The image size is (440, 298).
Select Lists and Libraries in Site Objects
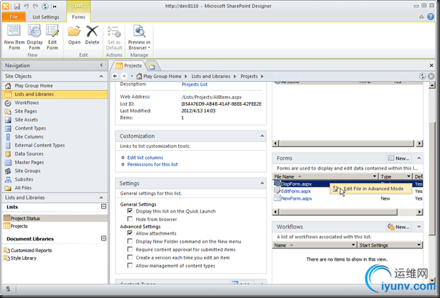55,94
